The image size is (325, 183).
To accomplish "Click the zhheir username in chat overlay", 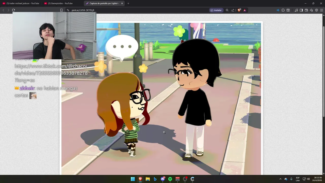I will (x=27, y=88).
